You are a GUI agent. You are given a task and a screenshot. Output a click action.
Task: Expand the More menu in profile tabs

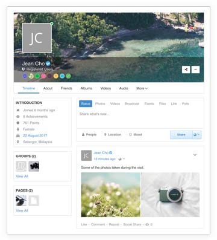tap(142, 88)
